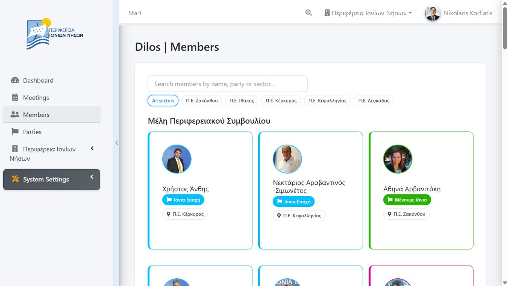Click Αθηνά Αρβανιτάκη profile photo
Image resolution: width=508 pixels, height=286 pixels.
(x=398, y=159)
